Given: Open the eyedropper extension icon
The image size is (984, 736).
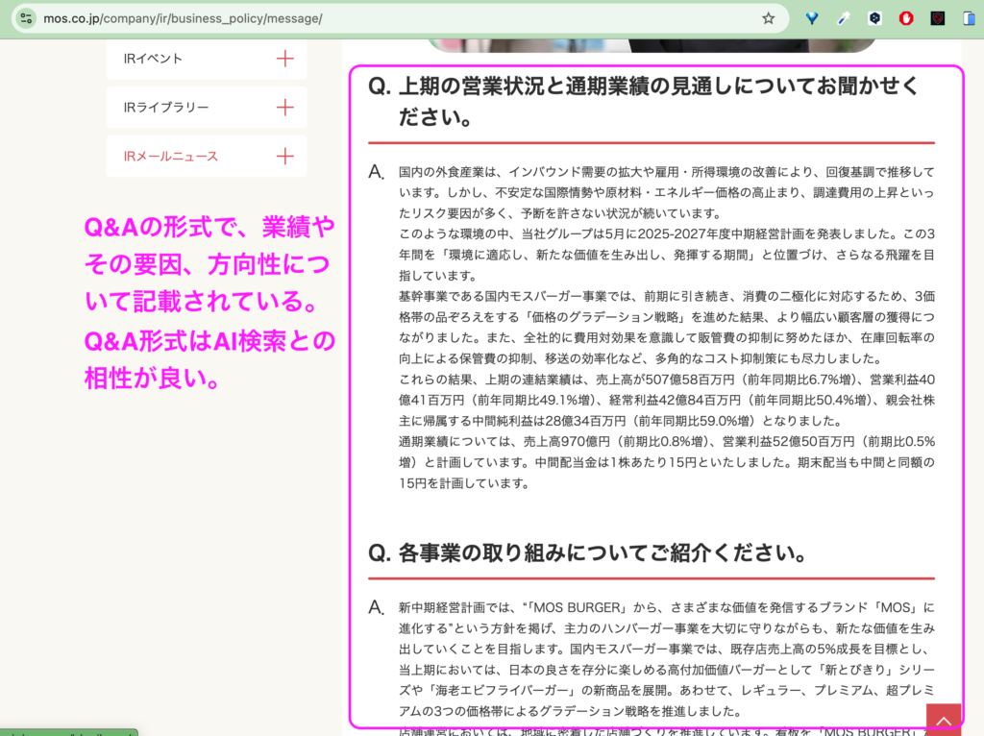Looking at the screenshot, I should click(x=843, y=18).
